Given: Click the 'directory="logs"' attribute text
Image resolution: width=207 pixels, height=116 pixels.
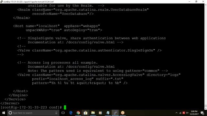Looking at the screenshot, I should (x=164, y=75).
